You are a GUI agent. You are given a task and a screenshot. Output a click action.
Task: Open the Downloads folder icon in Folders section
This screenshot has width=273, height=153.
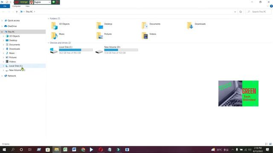[190, 26]
